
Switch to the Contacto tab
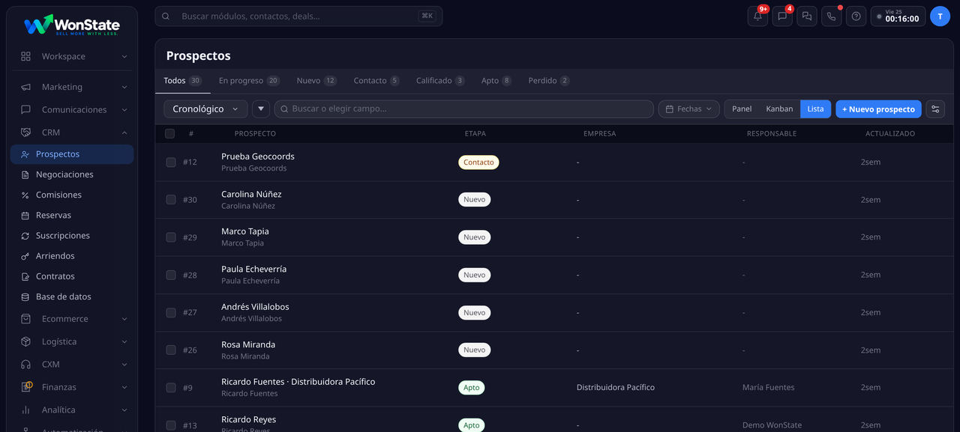376,80
